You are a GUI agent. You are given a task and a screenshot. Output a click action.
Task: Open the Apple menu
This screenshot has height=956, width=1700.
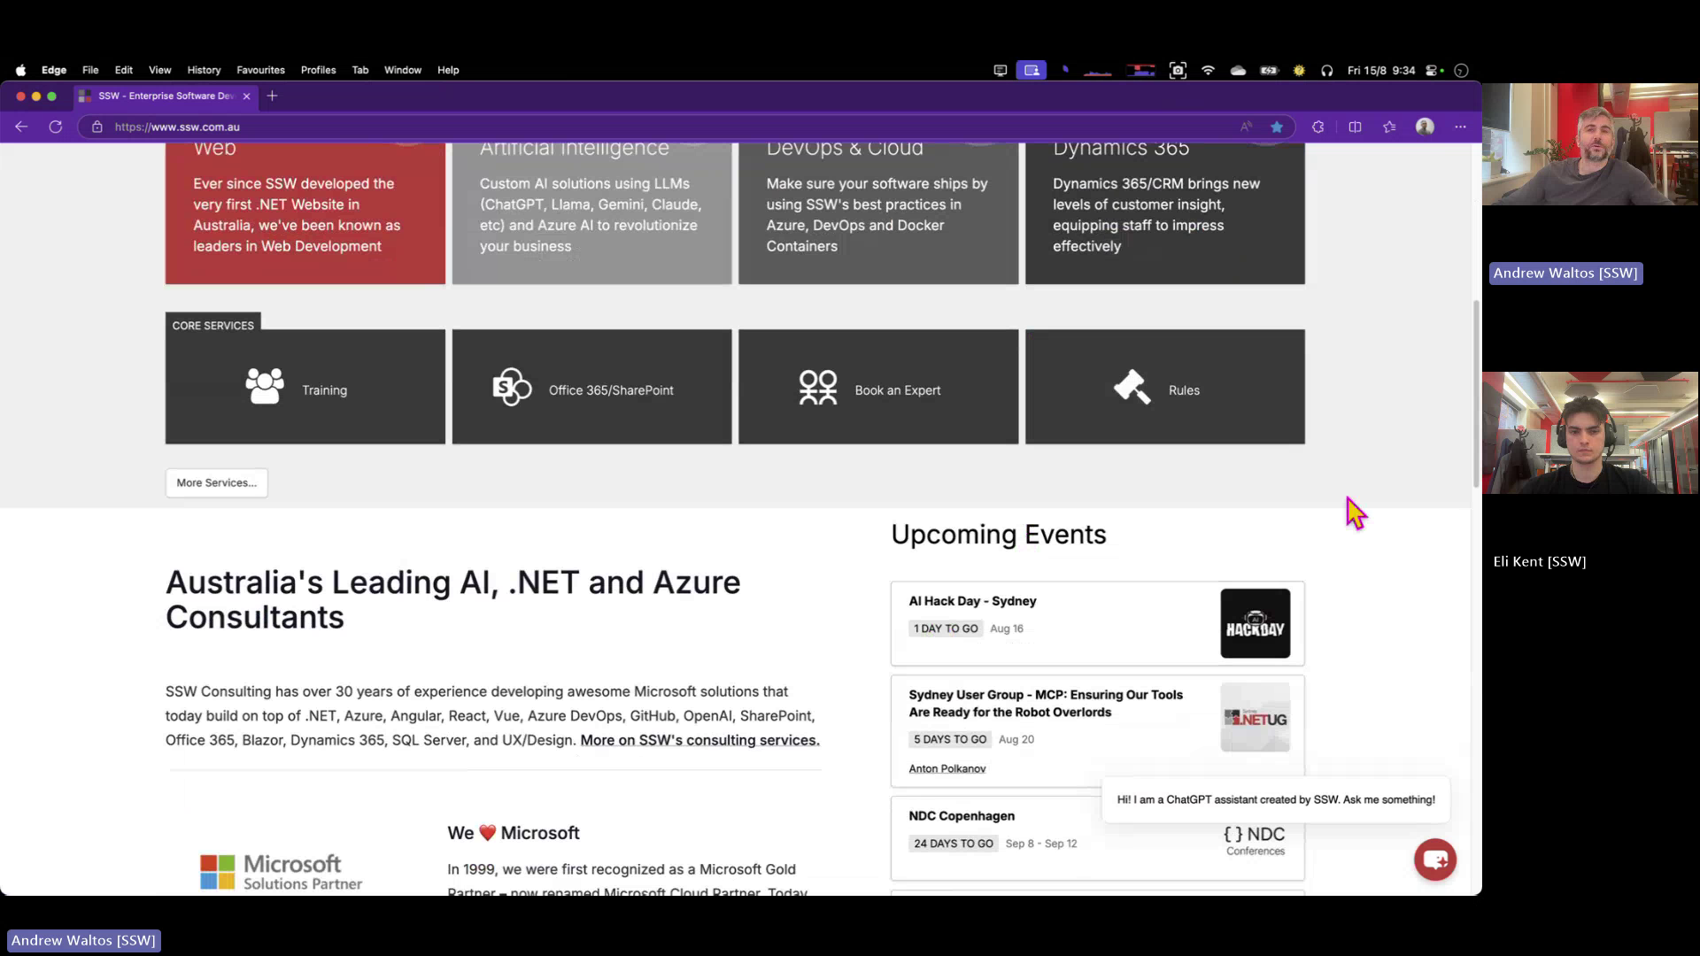coord(20,70)
